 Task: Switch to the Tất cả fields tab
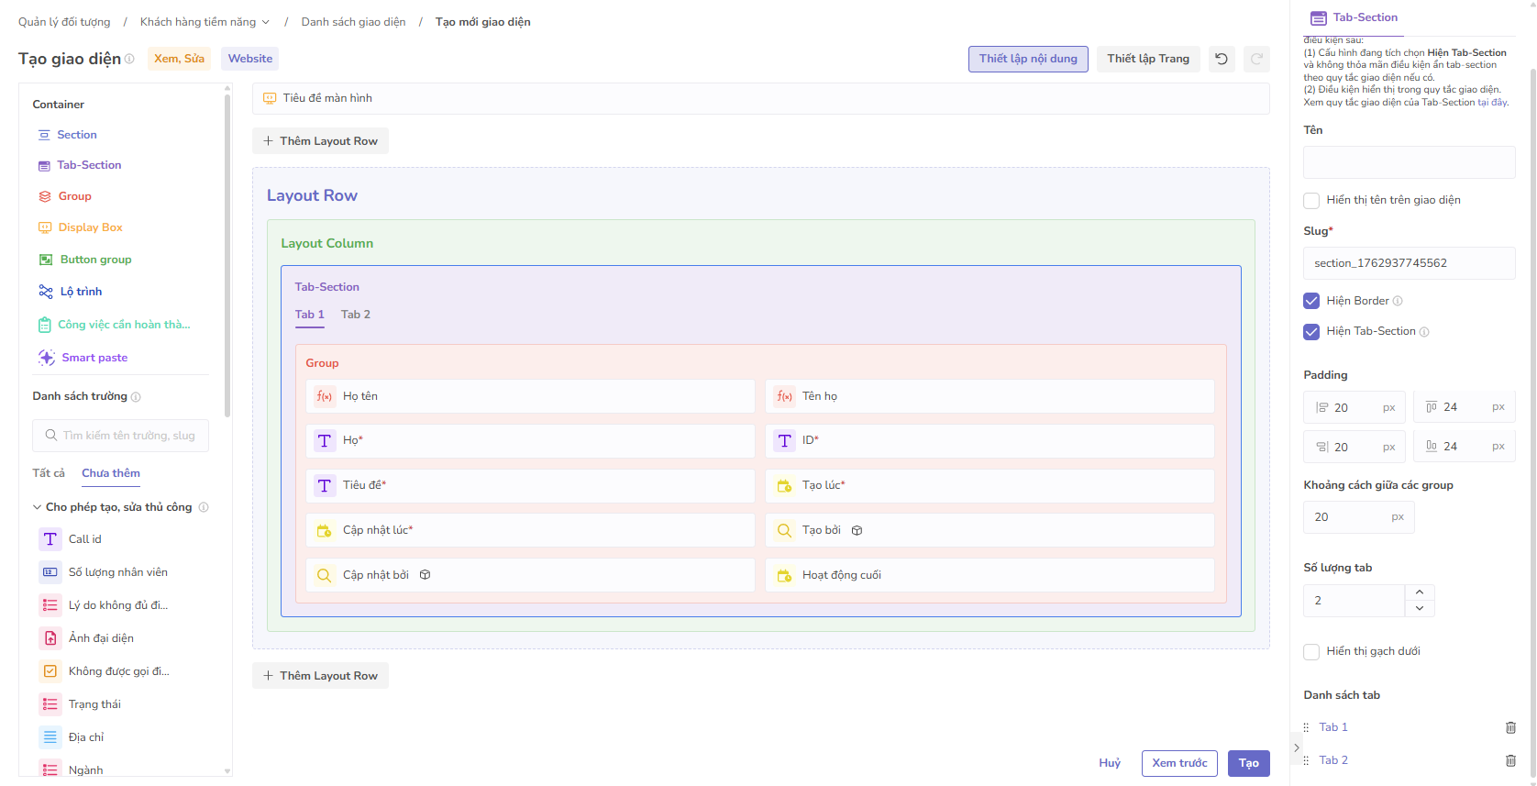pos(49,473)
